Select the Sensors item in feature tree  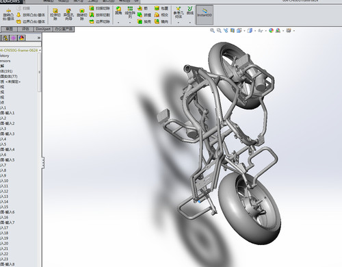click(x=5, y=61)
